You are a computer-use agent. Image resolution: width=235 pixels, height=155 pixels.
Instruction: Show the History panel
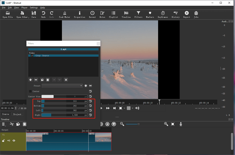176,15
